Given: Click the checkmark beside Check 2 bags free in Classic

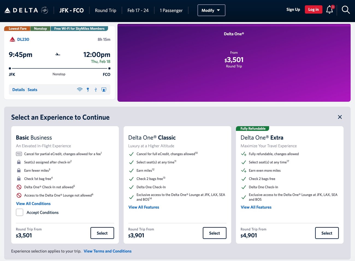Looking at the screenshot, I should pyautogui.click(x=131, y=179).
